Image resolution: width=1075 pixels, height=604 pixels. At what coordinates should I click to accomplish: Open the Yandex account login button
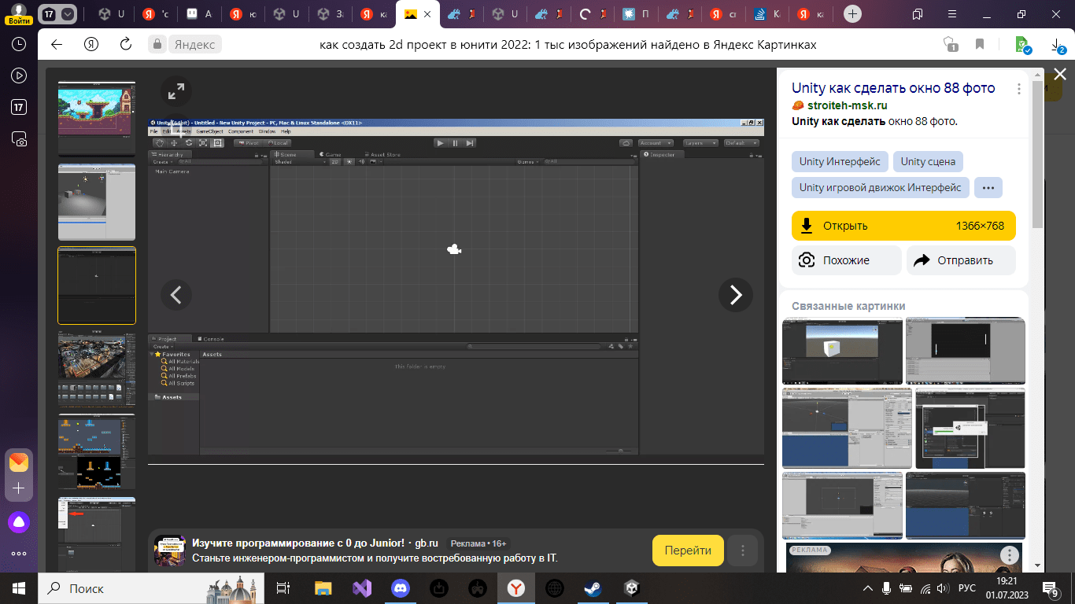[19, 14]
